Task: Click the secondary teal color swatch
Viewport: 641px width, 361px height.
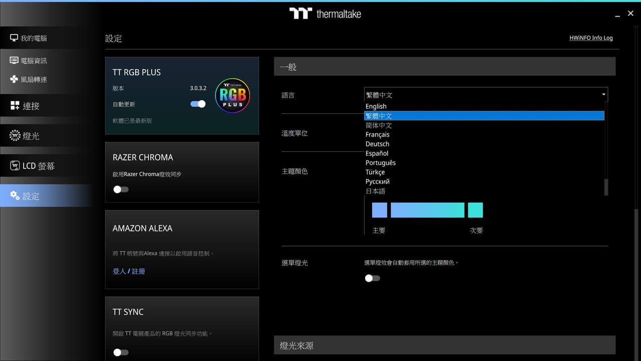Action: coord(475,210)
